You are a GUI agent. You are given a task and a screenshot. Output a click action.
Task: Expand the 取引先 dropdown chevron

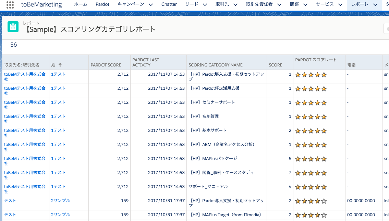tap(235, 4)
